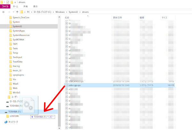Screen dimensions: 192x130
Task: Expand chevron after System32 in address bar
Action: [x=80, y=12]
